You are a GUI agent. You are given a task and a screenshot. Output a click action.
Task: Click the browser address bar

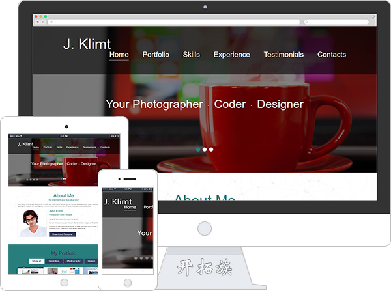174,22
